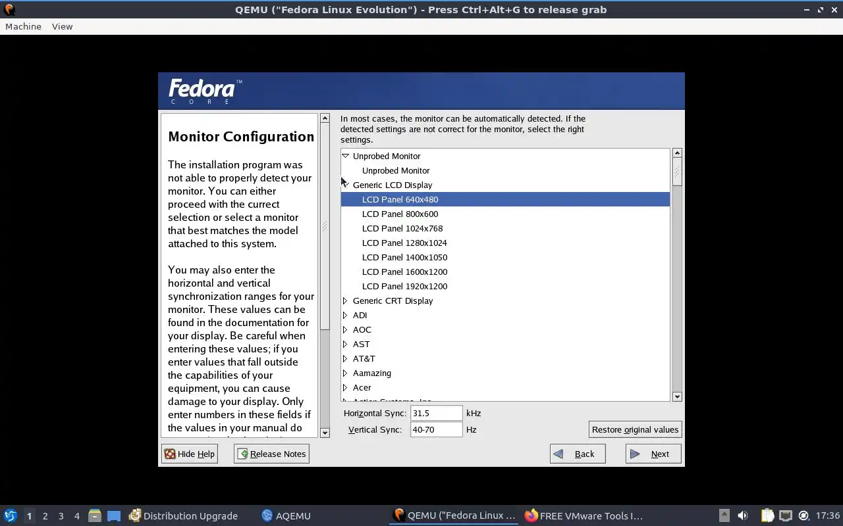Click the show desktop icon in taskbar

click(114, 515)
